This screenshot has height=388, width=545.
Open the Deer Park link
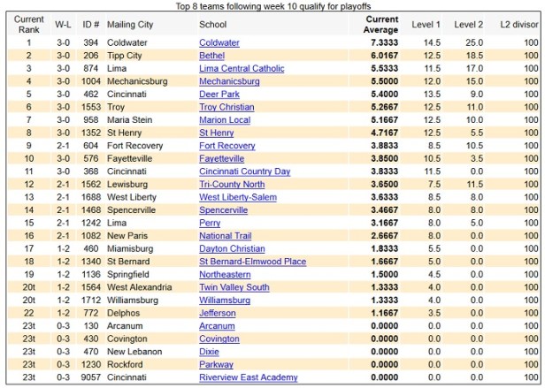(x=218, y=95)
